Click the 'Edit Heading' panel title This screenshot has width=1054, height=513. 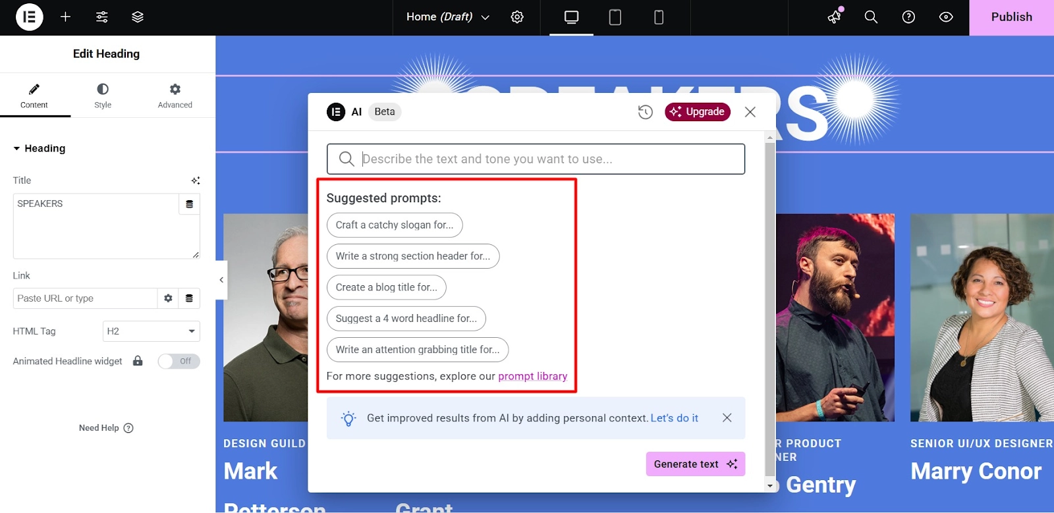(106, 54)
